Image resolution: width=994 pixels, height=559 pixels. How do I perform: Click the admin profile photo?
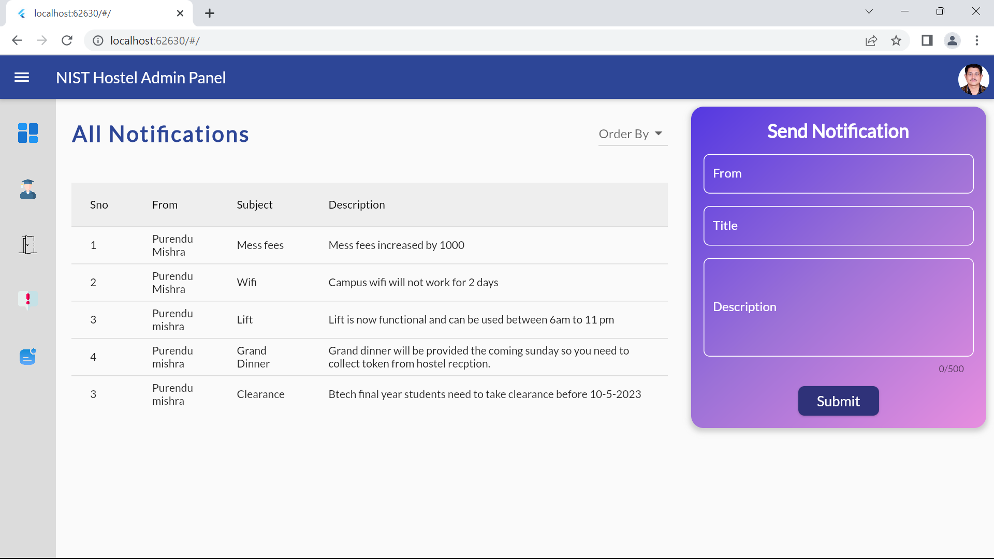point(973,79)
